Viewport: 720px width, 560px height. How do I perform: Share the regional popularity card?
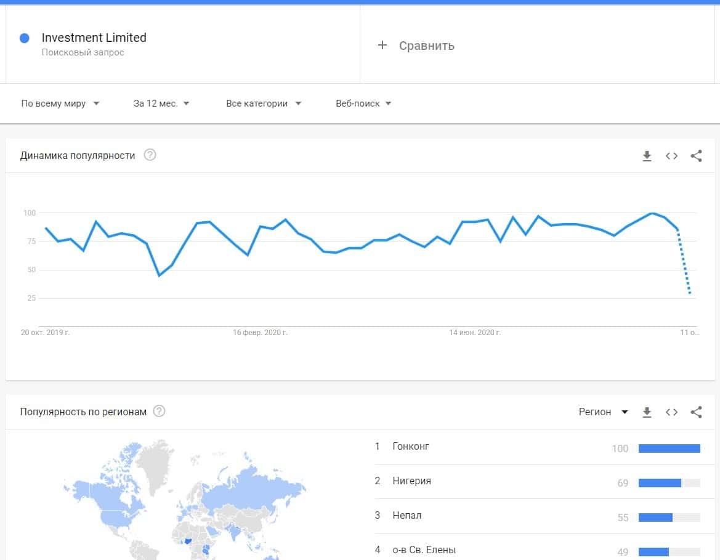696,412
